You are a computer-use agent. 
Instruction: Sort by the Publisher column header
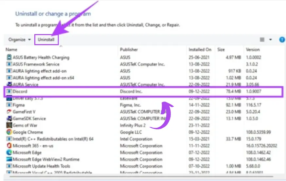129,50
